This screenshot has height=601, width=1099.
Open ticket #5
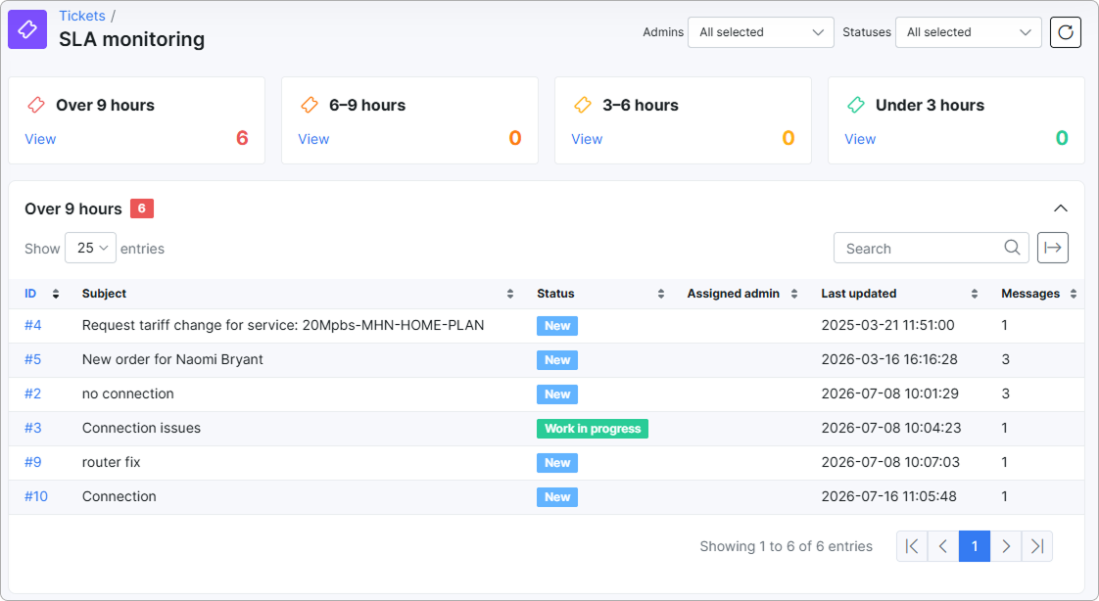33,359
